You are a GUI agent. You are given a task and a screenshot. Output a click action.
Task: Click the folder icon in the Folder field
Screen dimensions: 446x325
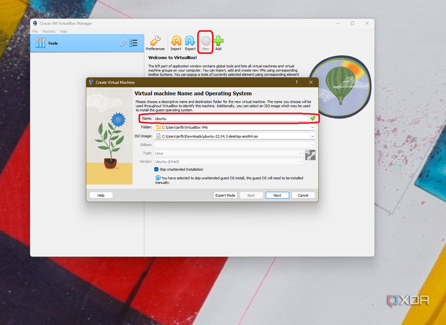point(158,127)
